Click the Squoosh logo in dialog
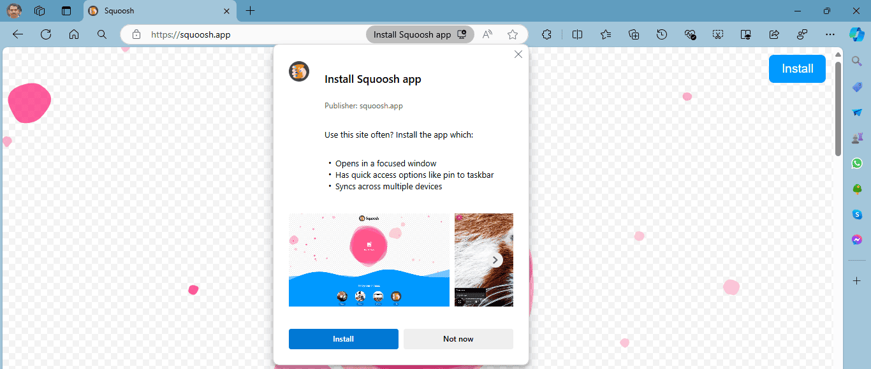Viewport: 871px width, 369px height. click(299, 71)
